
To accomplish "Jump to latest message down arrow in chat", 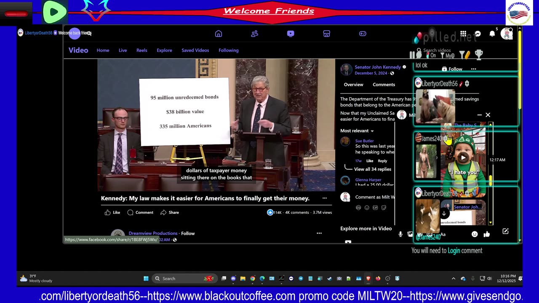I will (x=444, y=213).
